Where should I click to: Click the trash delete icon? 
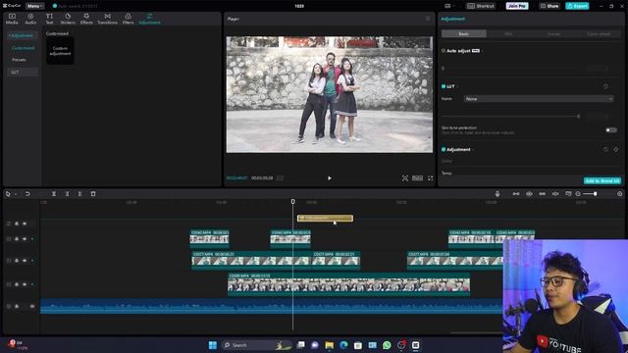[93, 194]
